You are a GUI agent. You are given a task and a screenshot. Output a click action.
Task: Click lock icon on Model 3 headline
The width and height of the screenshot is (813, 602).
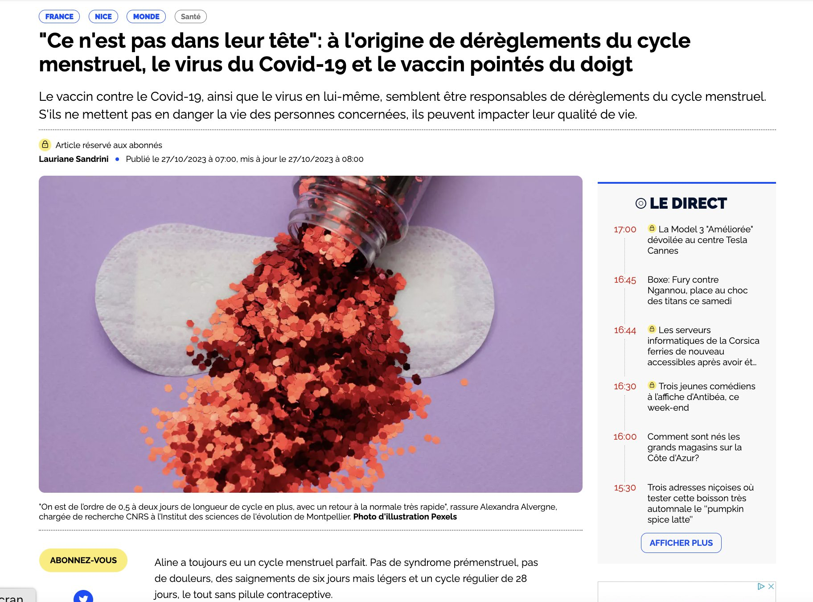point(652,228)
